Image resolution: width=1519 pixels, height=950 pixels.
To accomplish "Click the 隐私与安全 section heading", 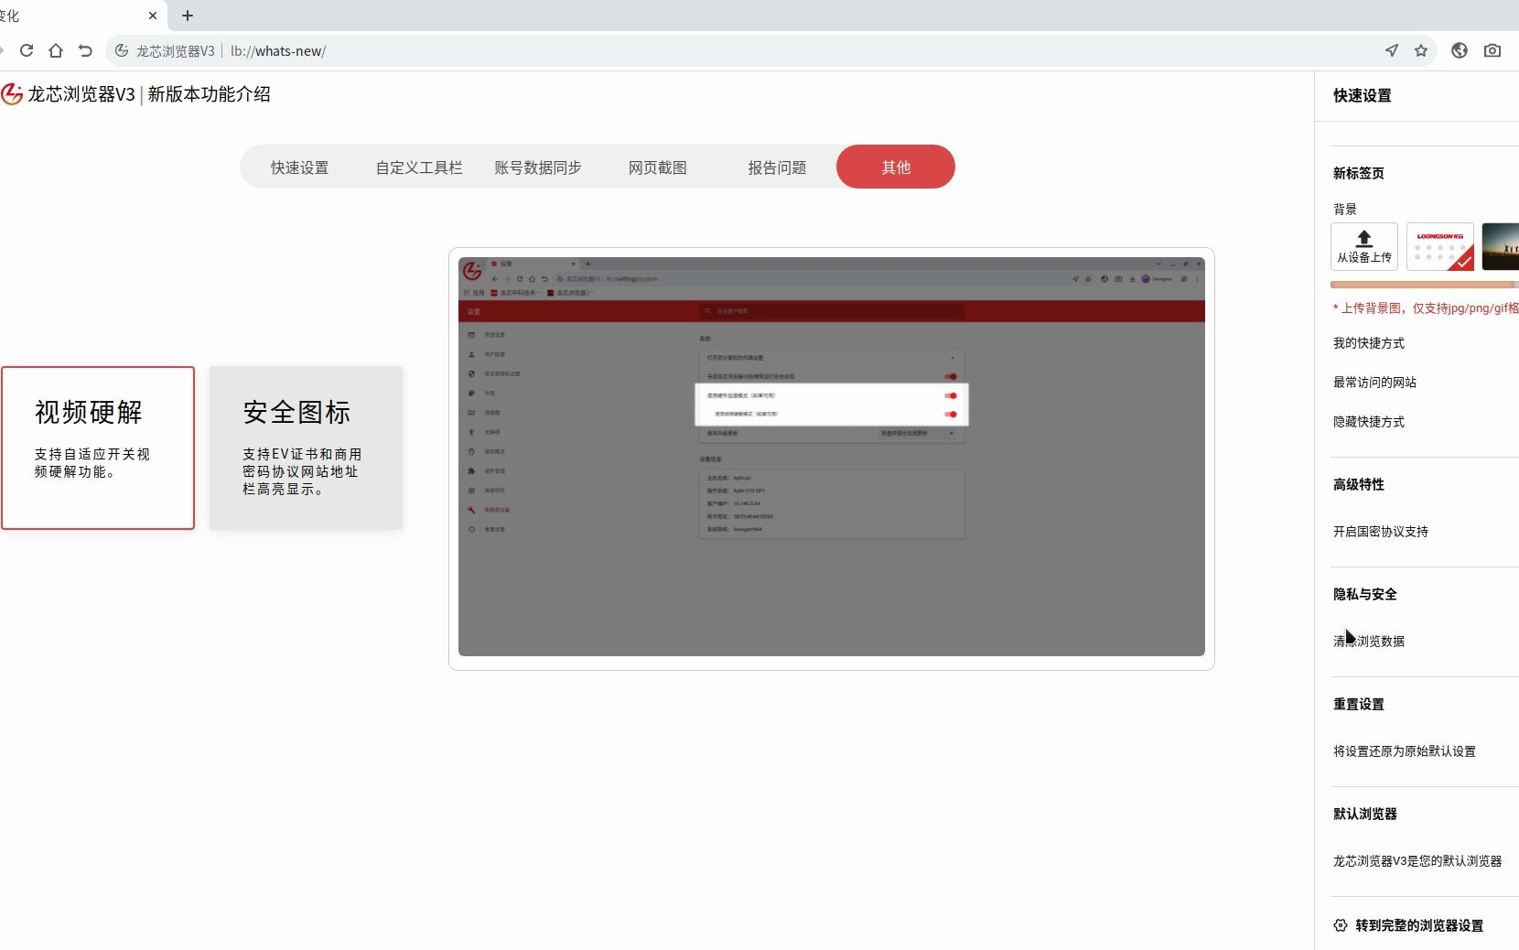I will tap(1365, 594).
